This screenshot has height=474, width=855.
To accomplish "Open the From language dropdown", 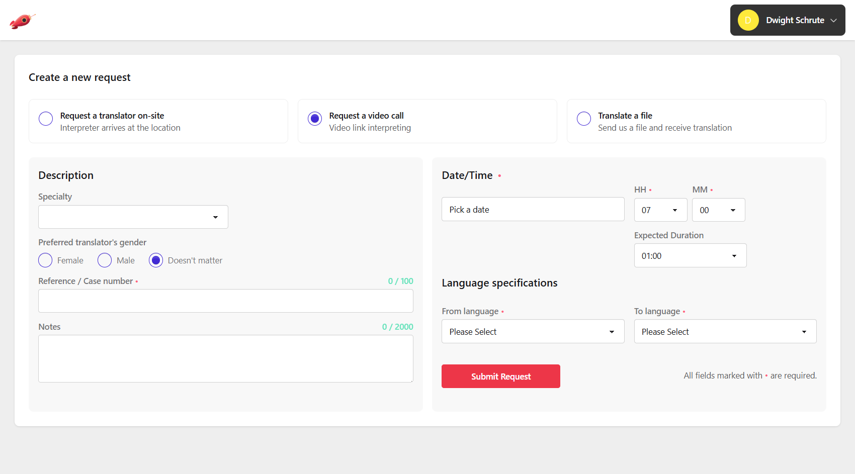I will [x=533, y=331].
